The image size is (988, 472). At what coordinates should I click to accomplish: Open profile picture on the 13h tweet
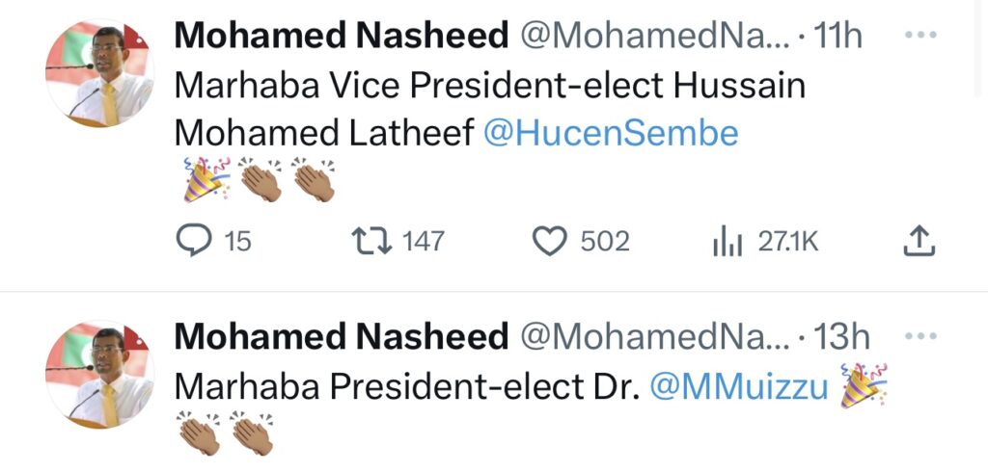(100, 373)
